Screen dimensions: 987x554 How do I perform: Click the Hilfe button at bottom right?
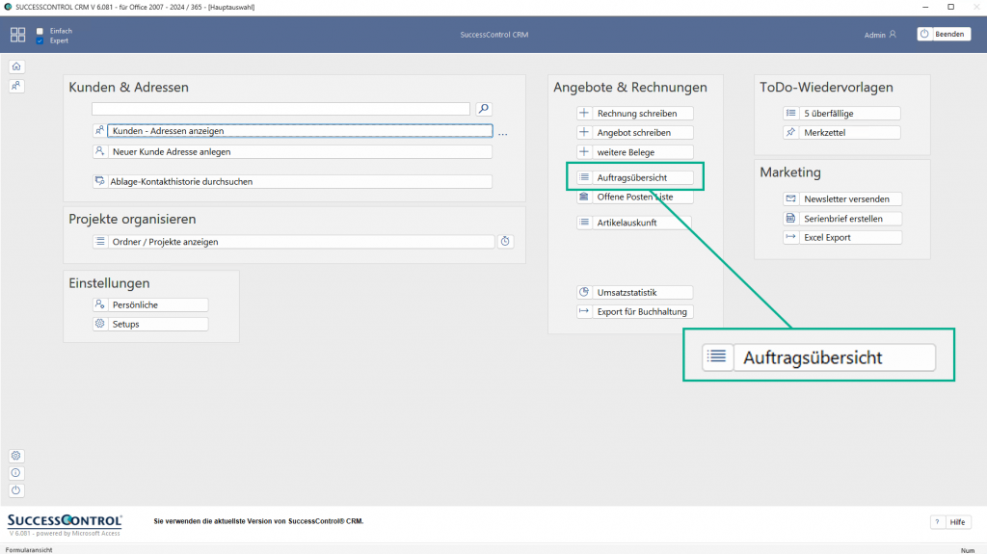coord(956,521)
